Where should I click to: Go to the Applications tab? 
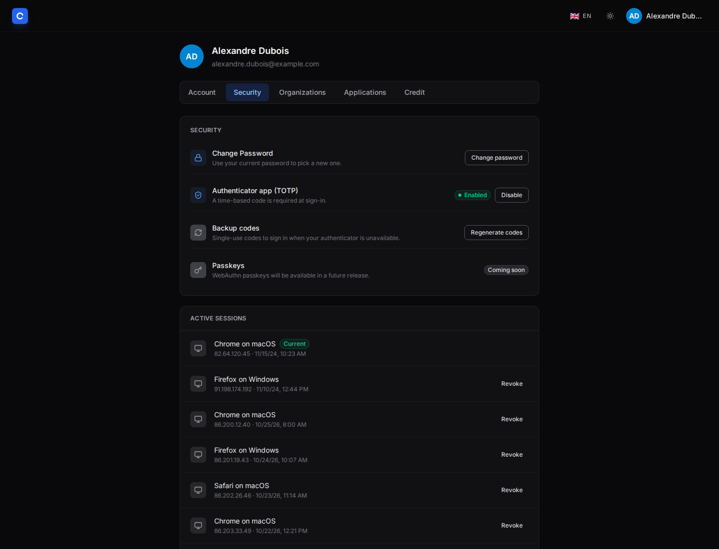tap(365, 92)
